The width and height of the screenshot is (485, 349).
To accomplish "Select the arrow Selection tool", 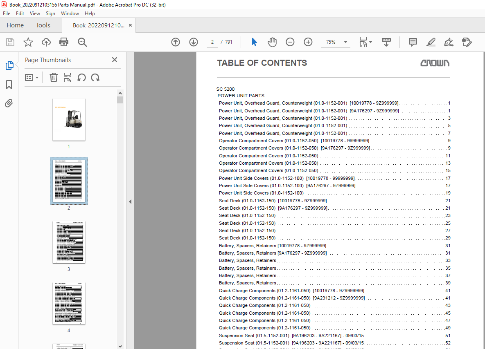I will click(x=254, y=42).
